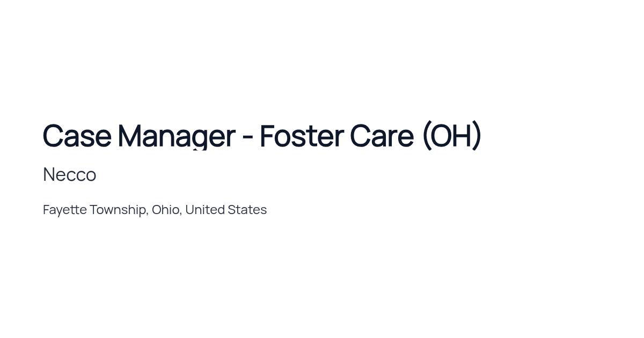Click the word "Case" in heading
Image resolution: width=644 pixels, height=338 pixels.
click(77, 136)
